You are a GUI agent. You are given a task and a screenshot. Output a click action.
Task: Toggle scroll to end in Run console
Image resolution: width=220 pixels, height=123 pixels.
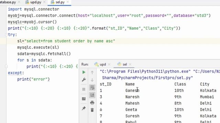pos(92,95)
